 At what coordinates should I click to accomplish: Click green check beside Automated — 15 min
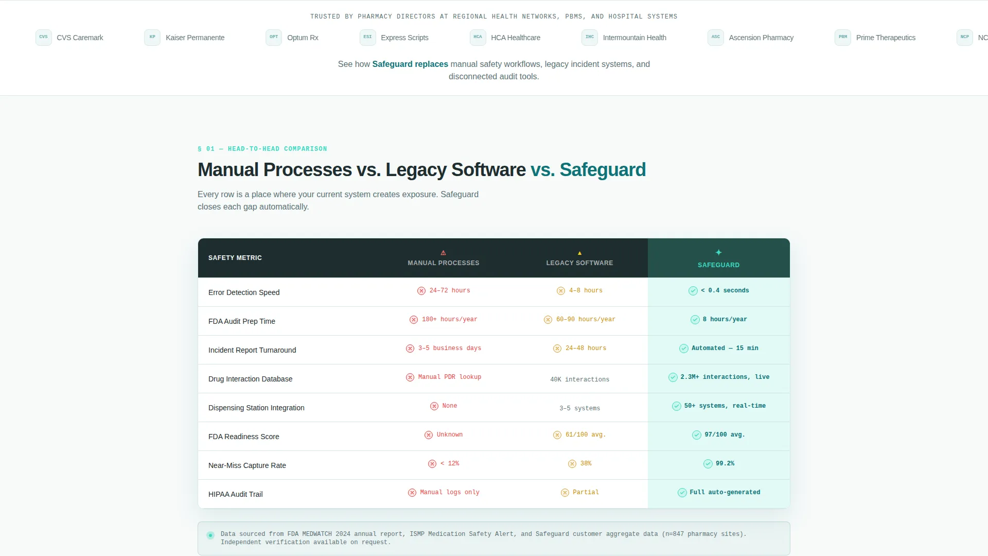click(684, 349)
